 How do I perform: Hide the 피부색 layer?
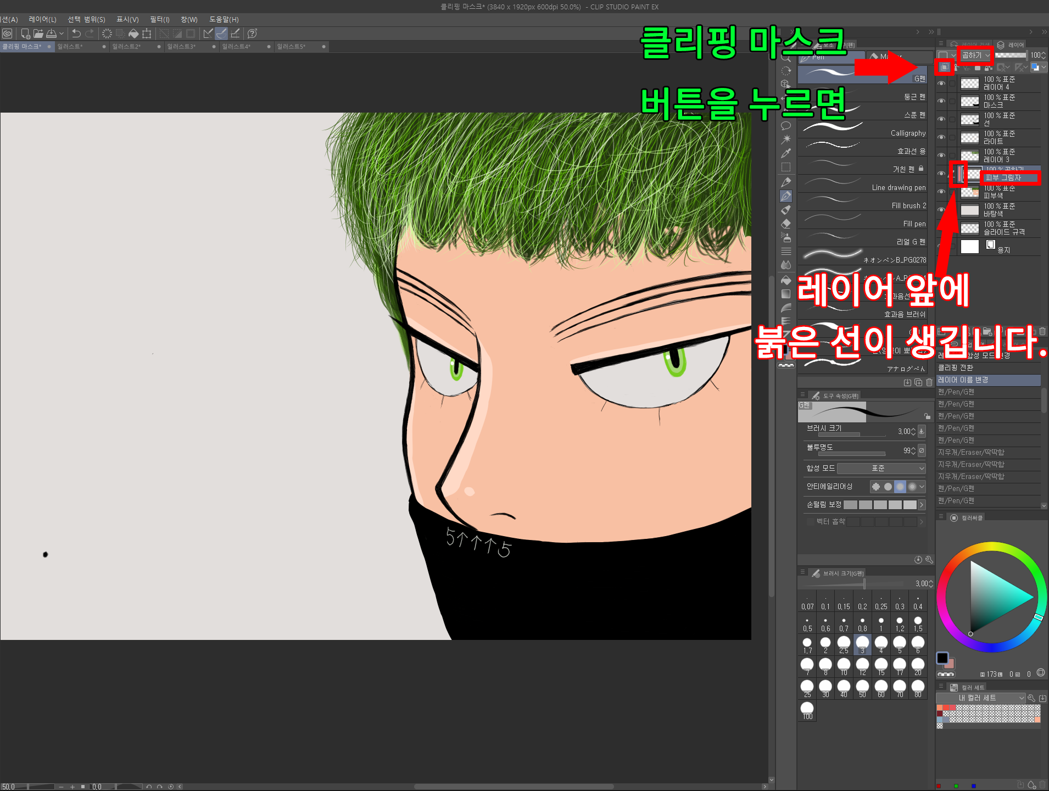pyautogui.click(x=941, y=192)
